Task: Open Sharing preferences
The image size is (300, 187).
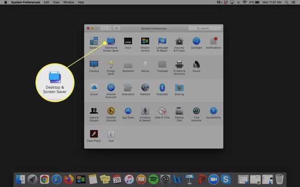Action: (179, 89)
